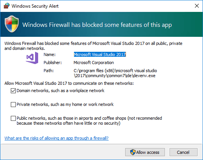Click the Public networks airports label text
203x160 pixels.
[89, 121]
